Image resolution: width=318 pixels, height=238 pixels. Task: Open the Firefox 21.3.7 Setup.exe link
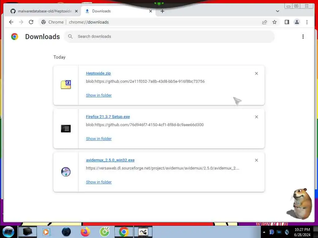pyautogui.click(x=108, y=117)
